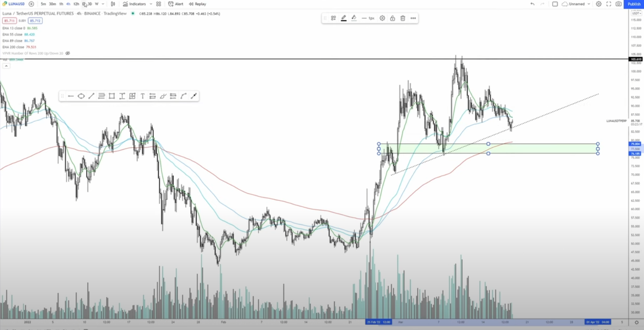Toggle visibility eye of VPVR indicator
Image resolution: width=644 pixels, height=330 pixels.
(x=68, y=53)
